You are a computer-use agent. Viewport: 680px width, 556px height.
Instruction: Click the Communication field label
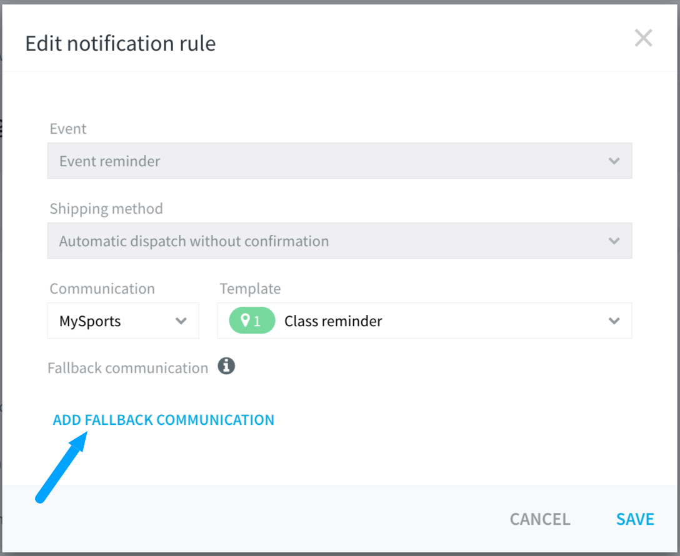[102, 289]
